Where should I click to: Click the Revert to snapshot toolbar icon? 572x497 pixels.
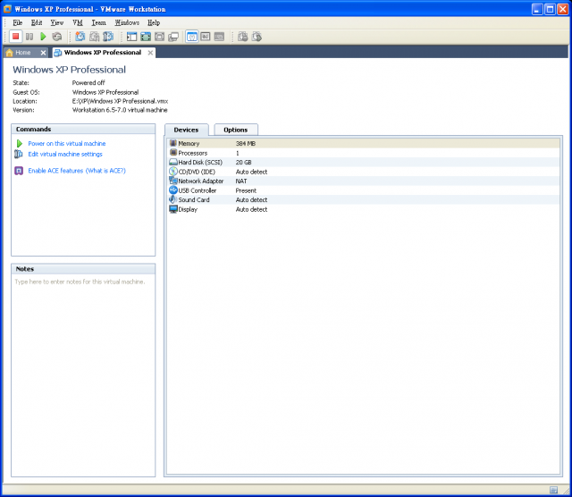(x=94, y=37)
